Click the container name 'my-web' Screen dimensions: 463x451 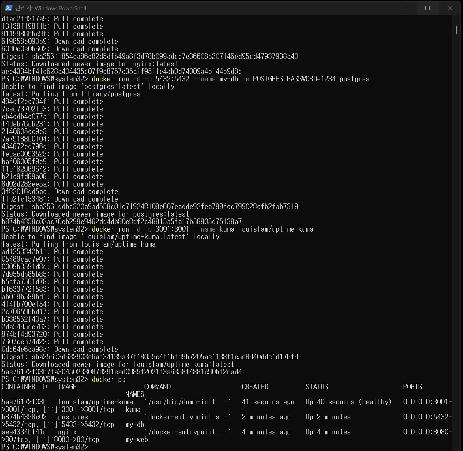tap(137, 439)
